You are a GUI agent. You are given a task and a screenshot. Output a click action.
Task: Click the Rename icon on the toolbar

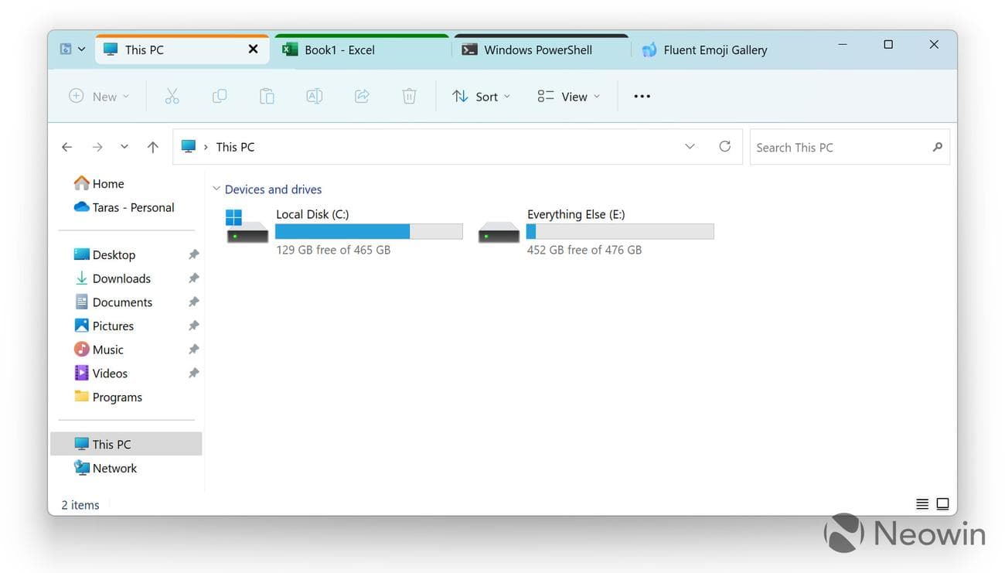click(314, 96)
